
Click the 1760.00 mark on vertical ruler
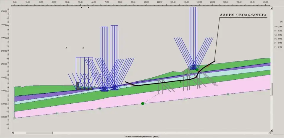coord(4,11)
